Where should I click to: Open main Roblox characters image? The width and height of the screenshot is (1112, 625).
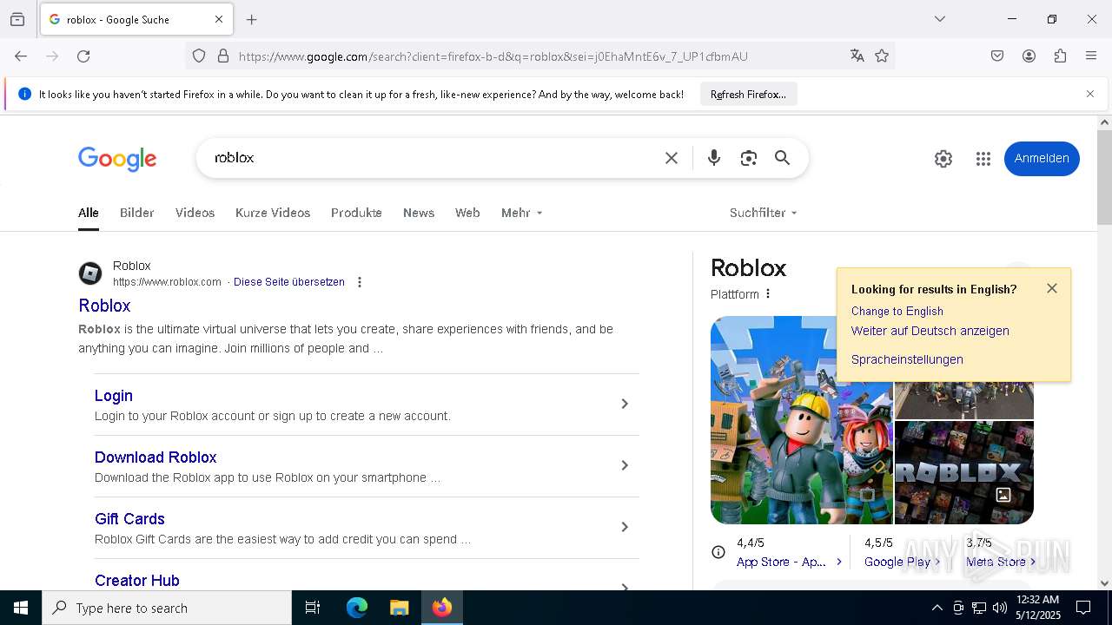point(802,420)
